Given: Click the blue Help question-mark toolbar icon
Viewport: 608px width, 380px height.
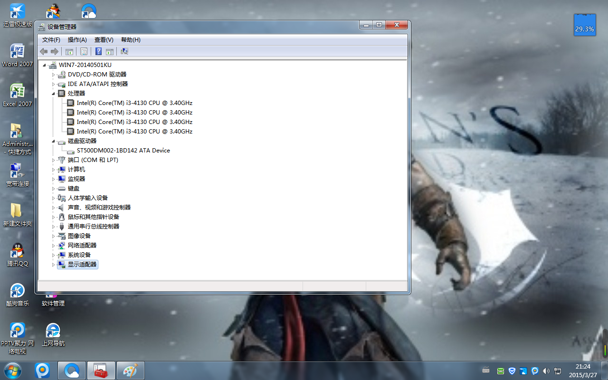Looking at the screenshot, I should click(x=98, y=51).
